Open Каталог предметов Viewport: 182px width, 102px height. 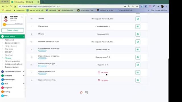coord(12,61)
